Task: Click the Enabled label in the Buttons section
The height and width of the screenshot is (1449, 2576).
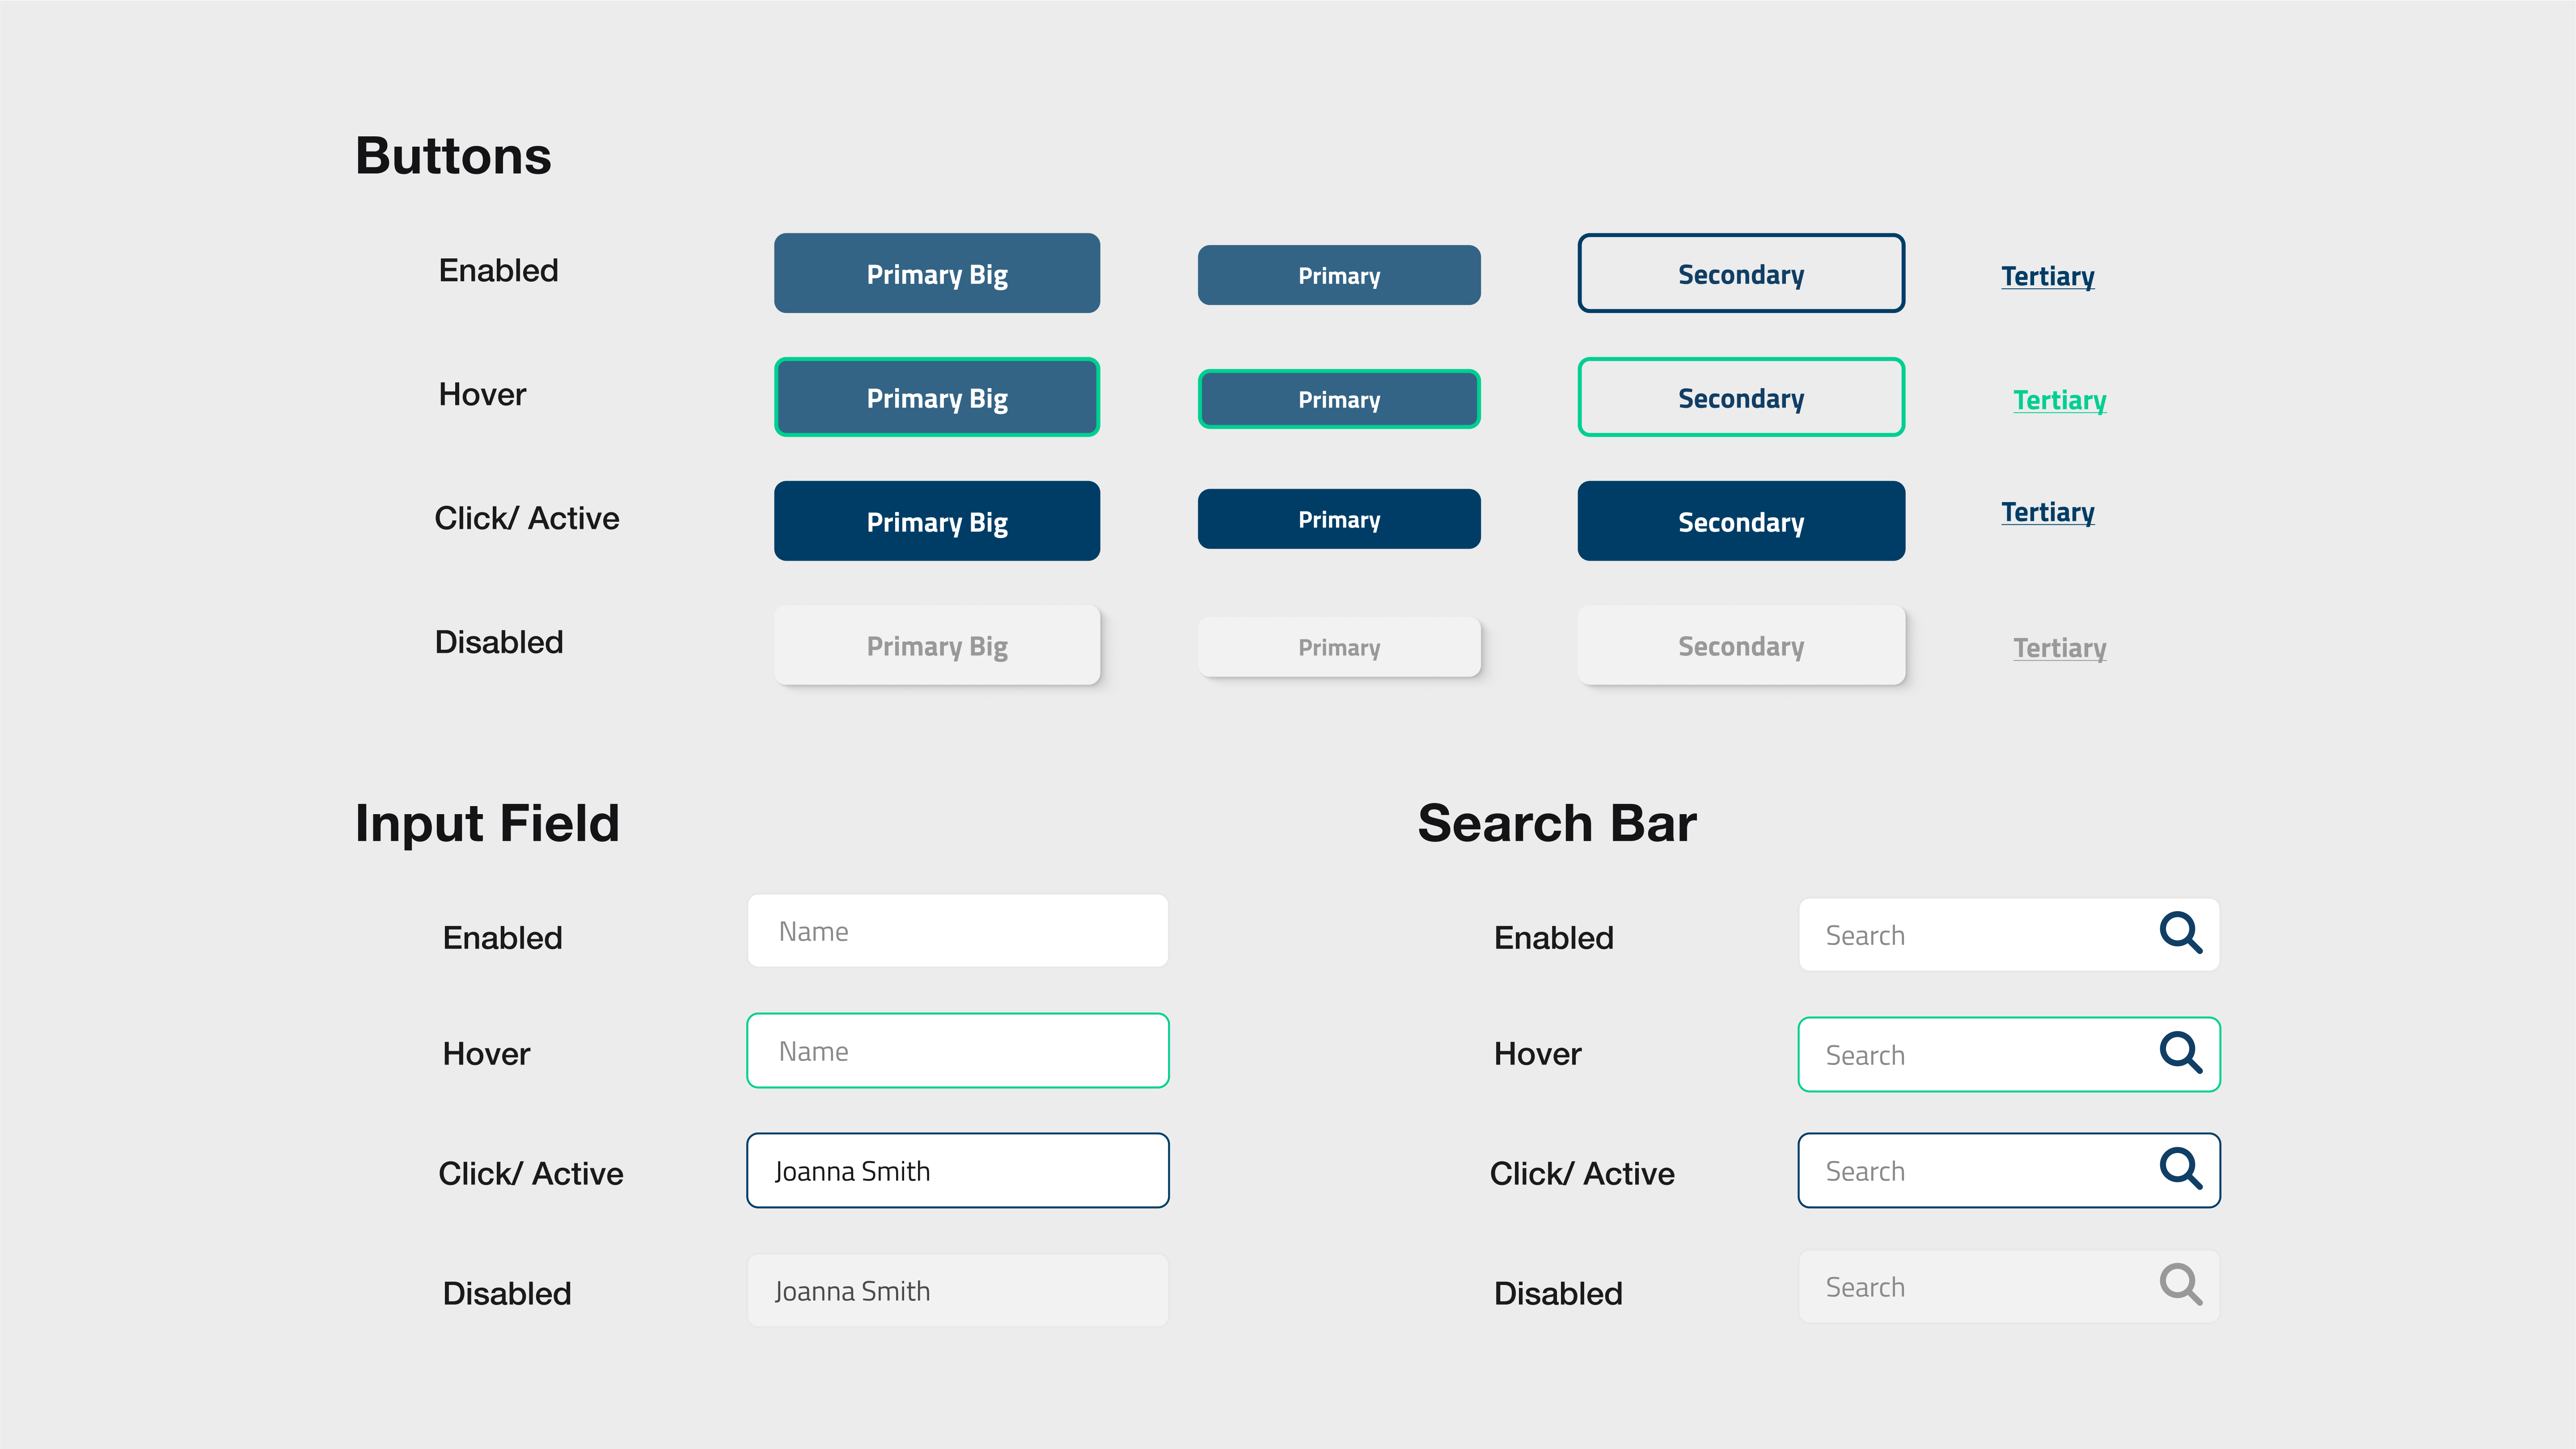Action: click(498, 270)
